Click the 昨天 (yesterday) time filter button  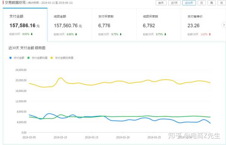click(x=161, y=3)
